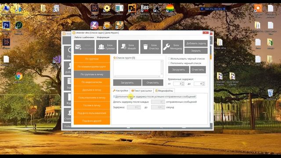Screen dimensions: 281x158
Task: Click Очистить under the group list
Action: pyautogui.click(x=153, y=83)
